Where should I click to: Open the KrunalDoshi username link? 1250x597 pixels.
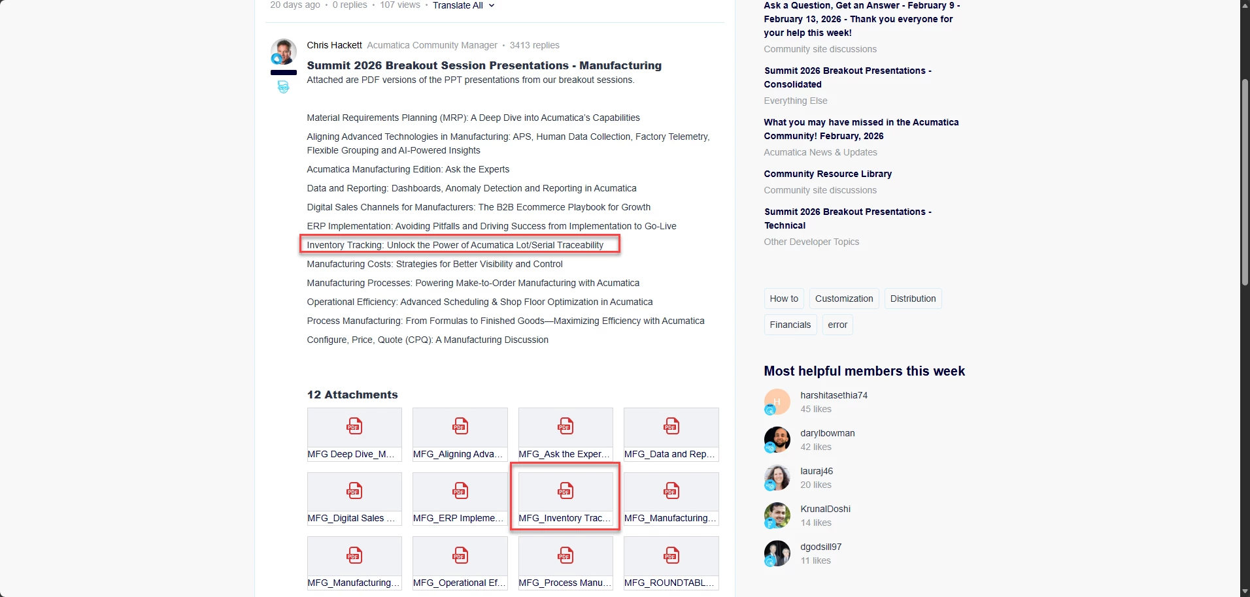pyautogui.click(x=825, y=509)
